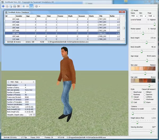Click the Breadth / Depth ratio stepper arrows

click(34, 115)
